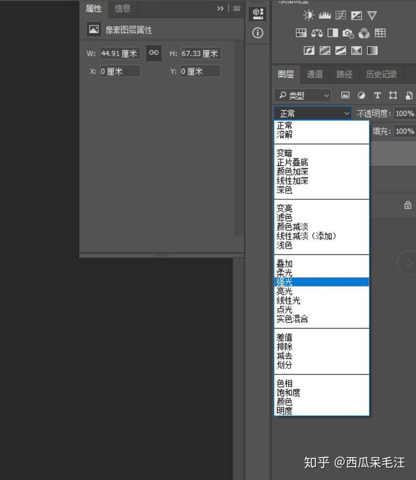Click the Properties panel vertical scrollbar
The height and width of the screenshot is (480, 416).
point(239,138)
